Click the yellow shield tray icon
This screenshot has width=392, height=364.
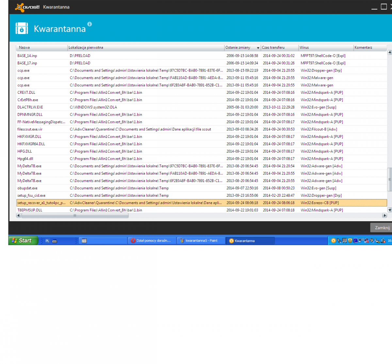(x=350, y=241)
